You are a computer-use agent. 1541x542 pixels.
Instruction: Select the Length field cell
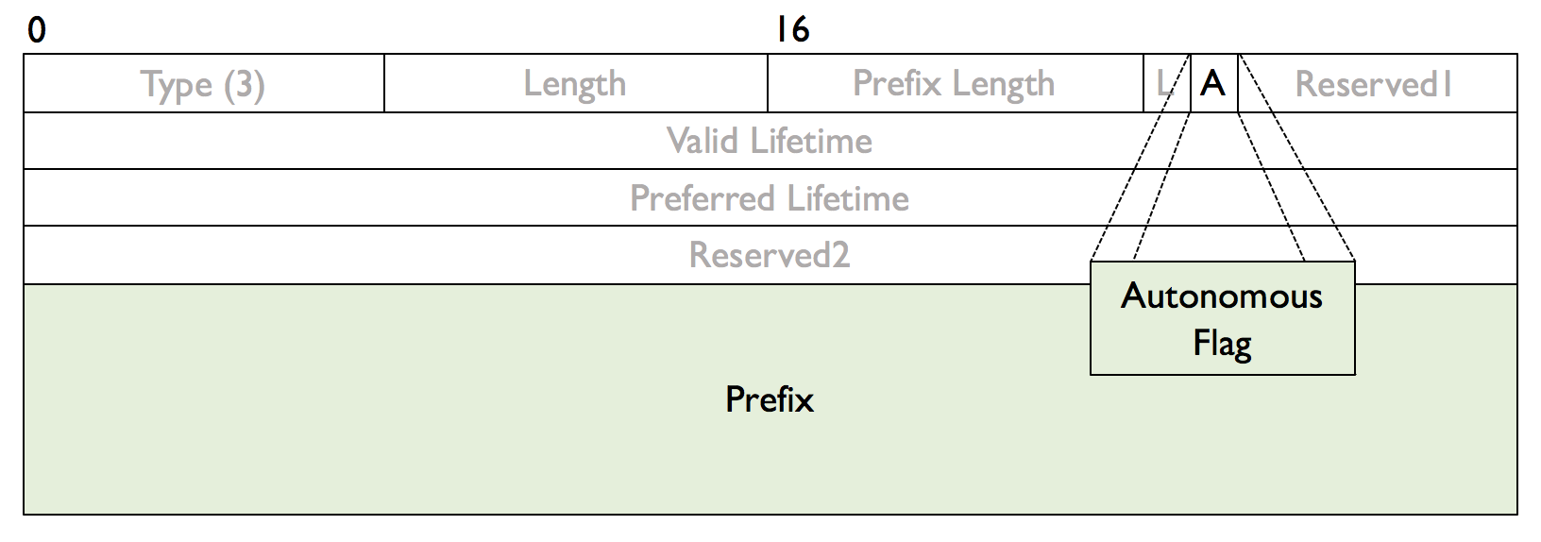pos(576,83)
